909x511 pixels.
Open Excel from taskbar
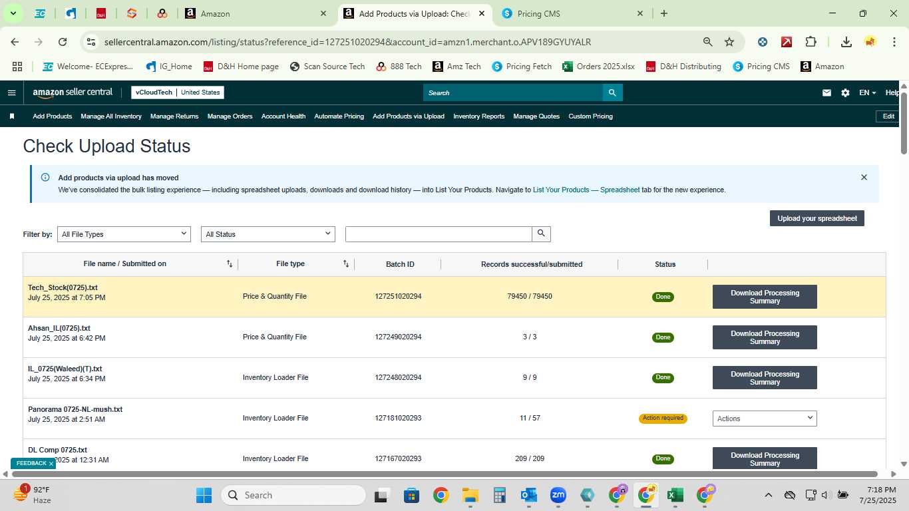point(675,495)
